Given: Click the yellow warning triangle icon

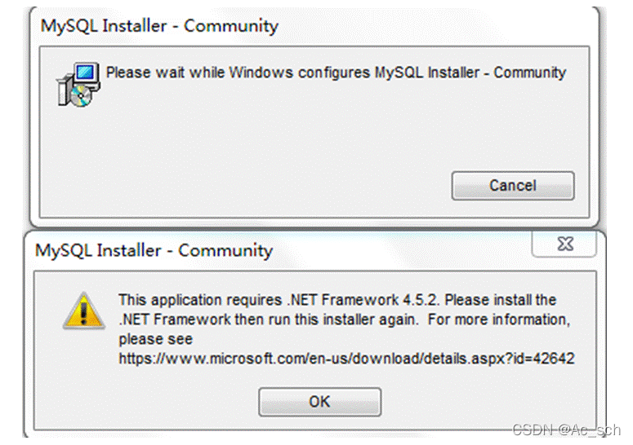Looking at the screenshot, I should tap(82, 311).
